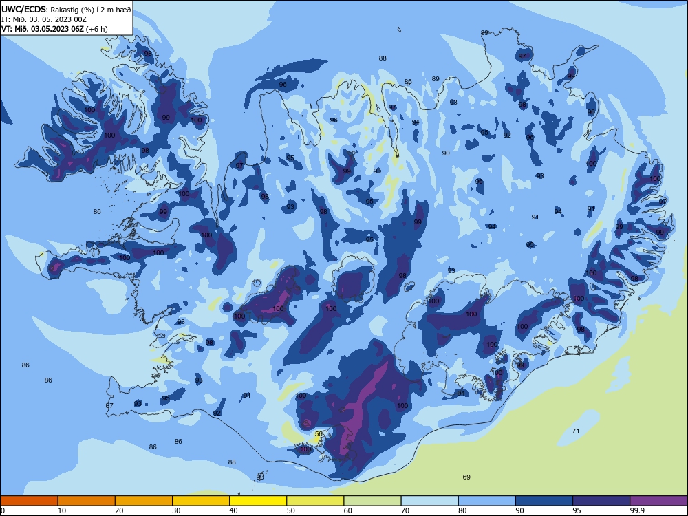Click the humidity value 87 on southwest peninsula
688x516 pixels.
(109, 405)
